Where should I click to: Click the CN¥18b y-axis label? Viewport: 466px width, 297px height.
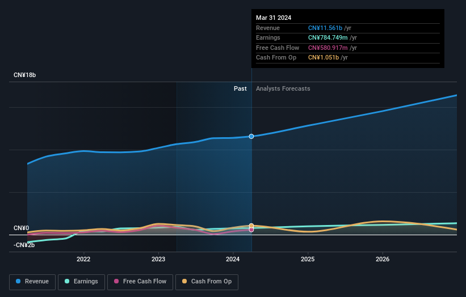pyautogui.click(x=24, y=75)
